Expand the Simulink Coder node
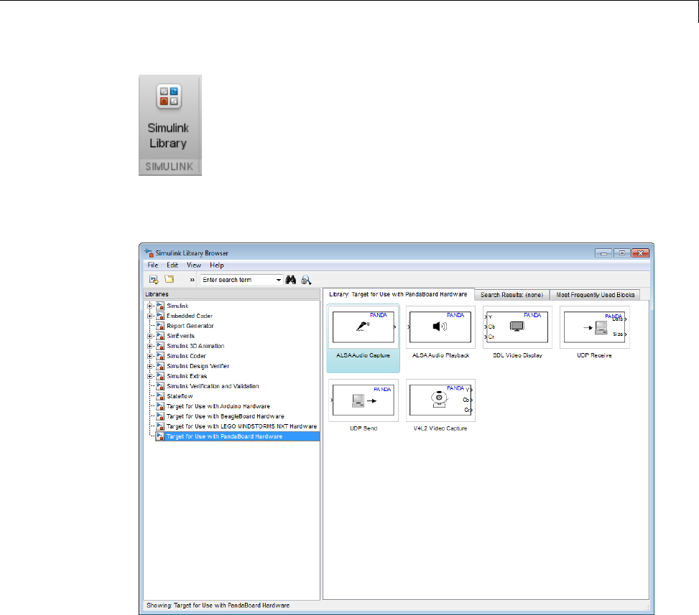Image resolution: width=699 pixels, height=615 pixels. [x=149, y=356]
